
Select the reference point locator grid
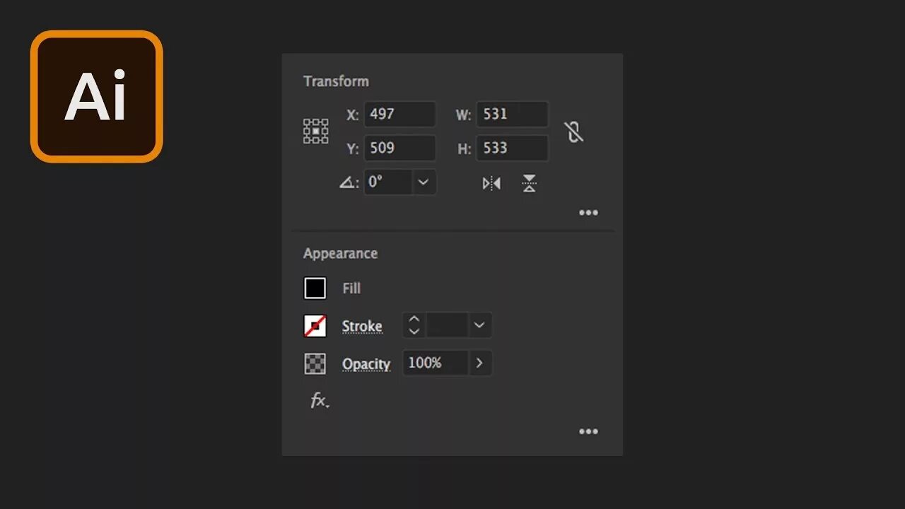tap(315, 131)
